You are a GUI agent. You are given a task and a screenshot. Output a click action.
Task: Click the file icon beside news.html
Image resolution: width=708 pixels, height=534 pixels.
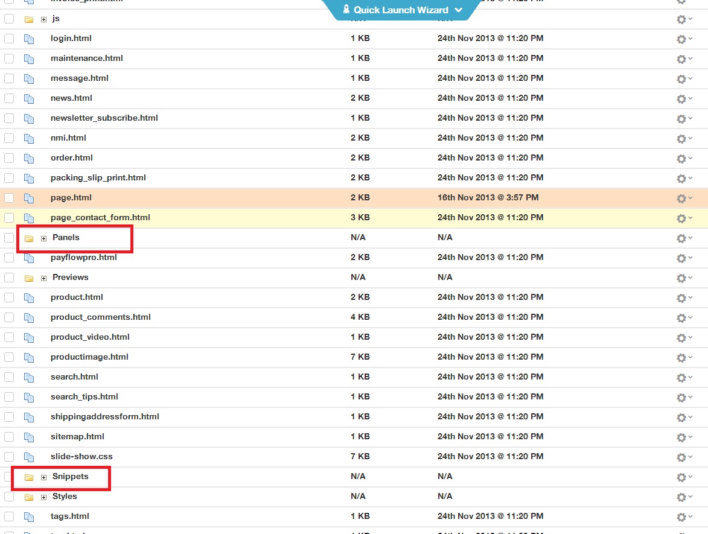coord(29,98)
